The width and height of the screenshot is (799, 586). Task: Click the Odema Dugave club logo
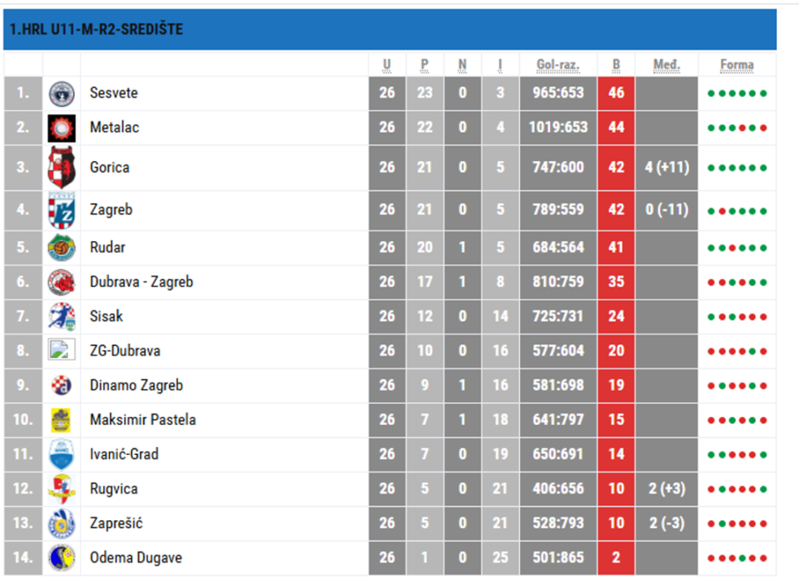pos(62,558)
